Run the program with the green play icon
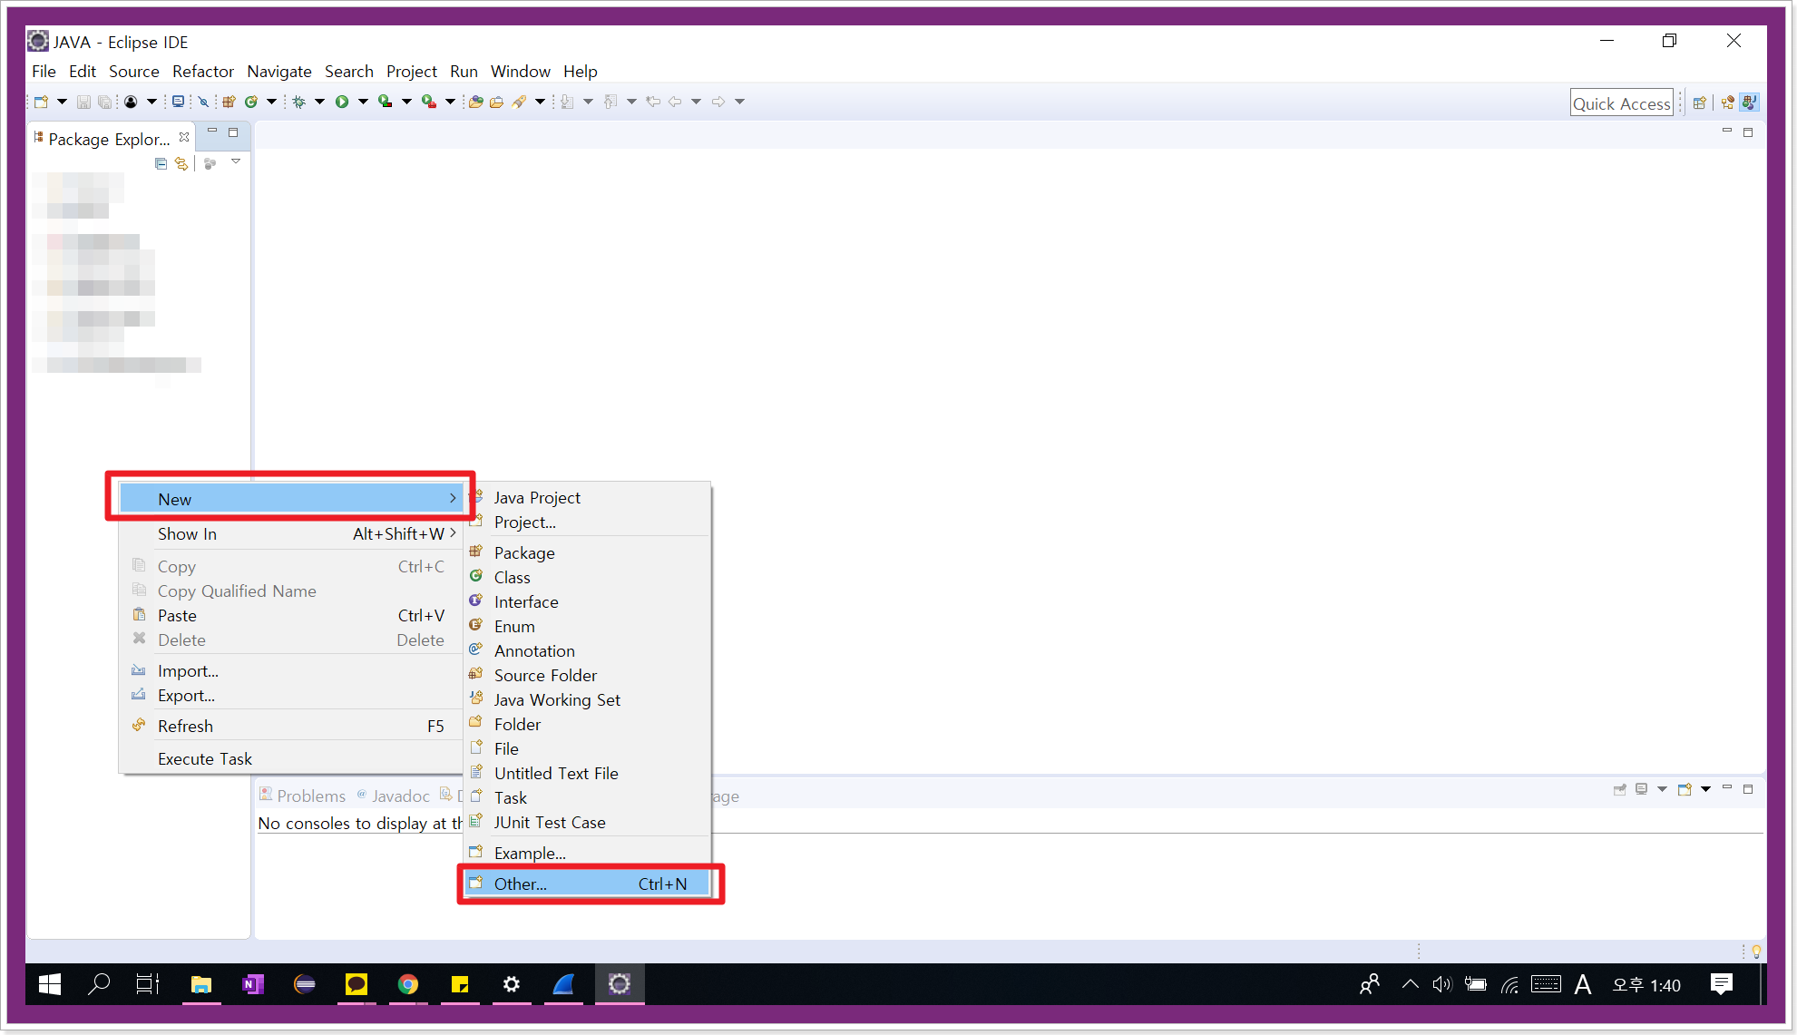 pyautogui.click(x=342, y=102)
